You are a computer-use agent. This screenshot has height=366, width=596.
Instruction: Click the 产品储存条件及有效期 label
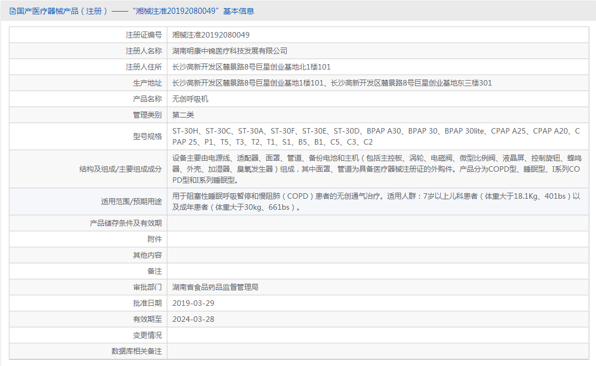(x=126, y=223)
